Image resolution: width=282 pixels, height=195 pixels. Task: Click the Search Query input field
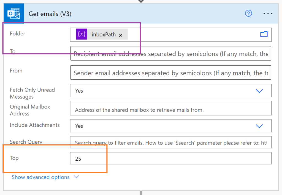[x=171, y=143]
